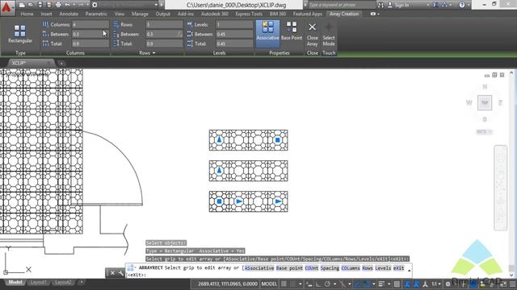The image size is (517, 290).
Task: Click Spacing option in command line
Action: [330, 268]
